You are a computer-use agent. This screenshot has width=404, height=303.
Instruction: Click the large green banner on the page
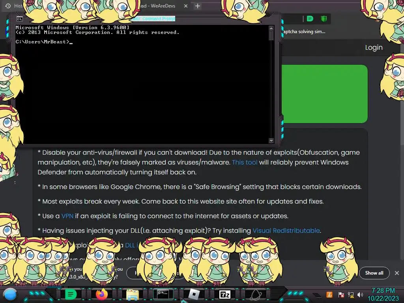coord(324,94)
